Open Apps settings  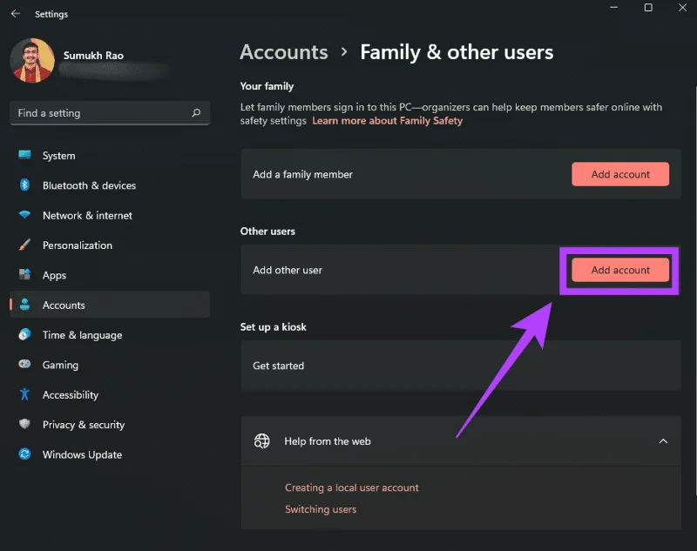tap(110, 275)
